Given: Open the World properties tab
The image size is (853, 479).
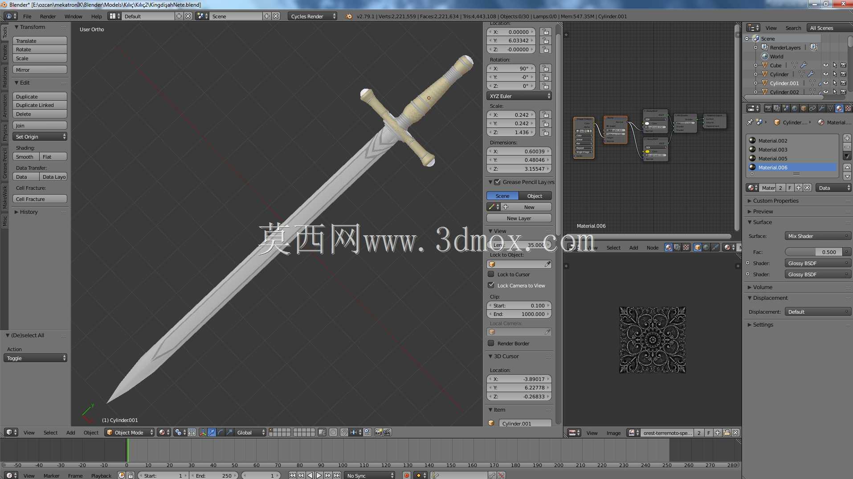Looking at the screenshot, I should pyautogui.click(x=795, y=108).
